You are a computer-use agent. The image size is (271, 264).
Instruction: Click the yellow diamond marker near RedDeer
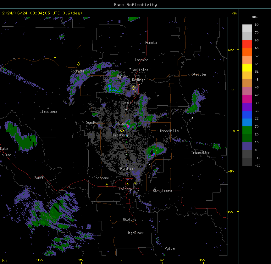[x=134, y=88]
